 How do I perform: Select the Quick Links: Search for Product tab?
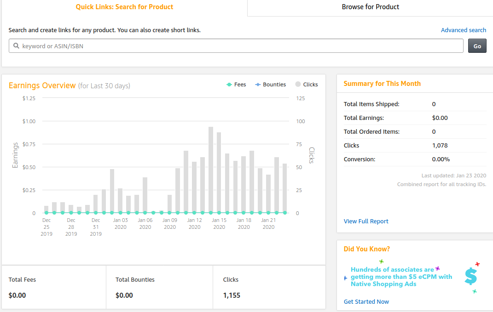tap(124, 7)
